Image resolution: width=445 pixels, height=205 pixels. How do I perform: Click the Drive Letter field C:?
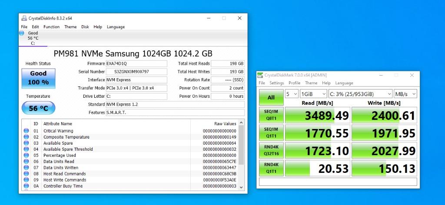[136, 96]
